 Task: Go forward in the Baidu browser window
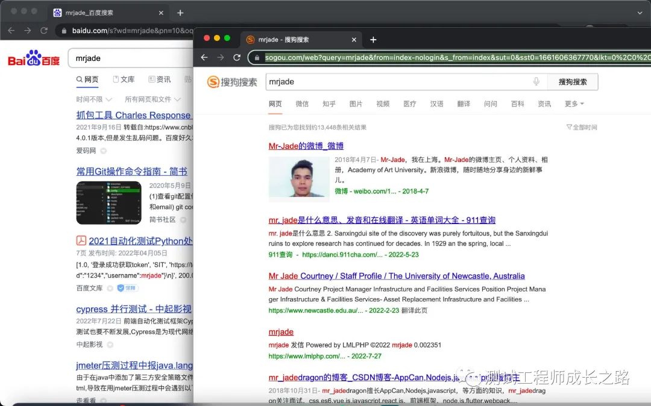(x=27, y=30)
